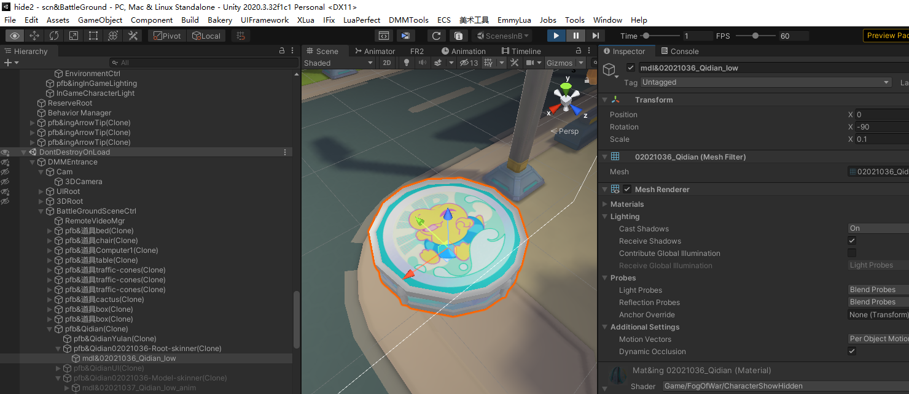909x394 pixels.
Task: Toggle 2D scene view mode
Action: [386, 63]
